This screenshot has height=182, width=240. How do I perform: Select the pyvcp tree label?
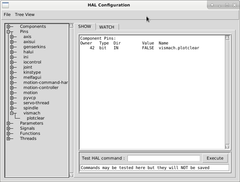click(30, 98)
